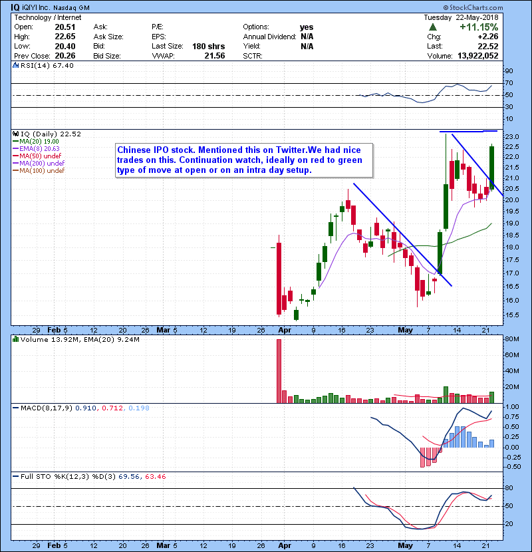Click the MACD signal value 0.712

tap(112, 408)
